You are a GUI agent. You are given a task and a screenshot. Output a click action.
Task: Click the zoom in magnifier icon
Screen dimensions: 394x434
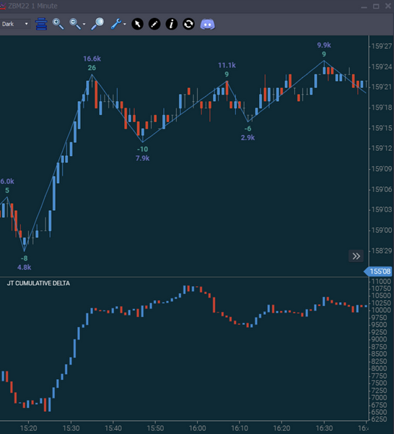click(58, 24)
